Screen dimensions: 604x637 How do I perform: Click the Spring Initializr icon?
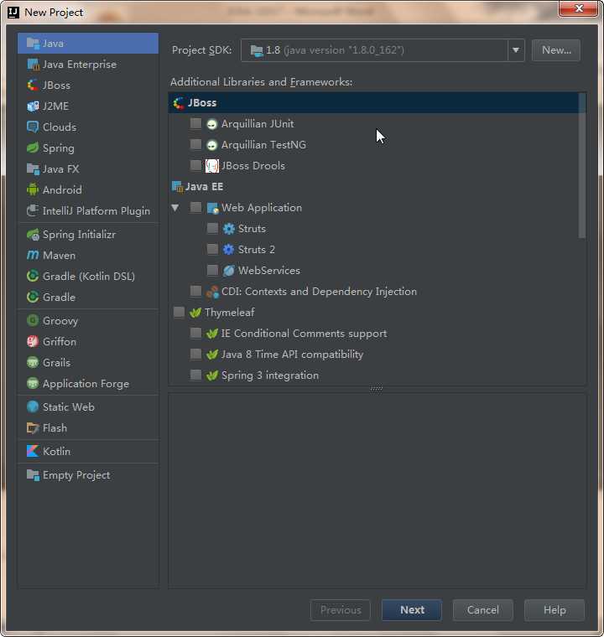click(x=33, y=235)
